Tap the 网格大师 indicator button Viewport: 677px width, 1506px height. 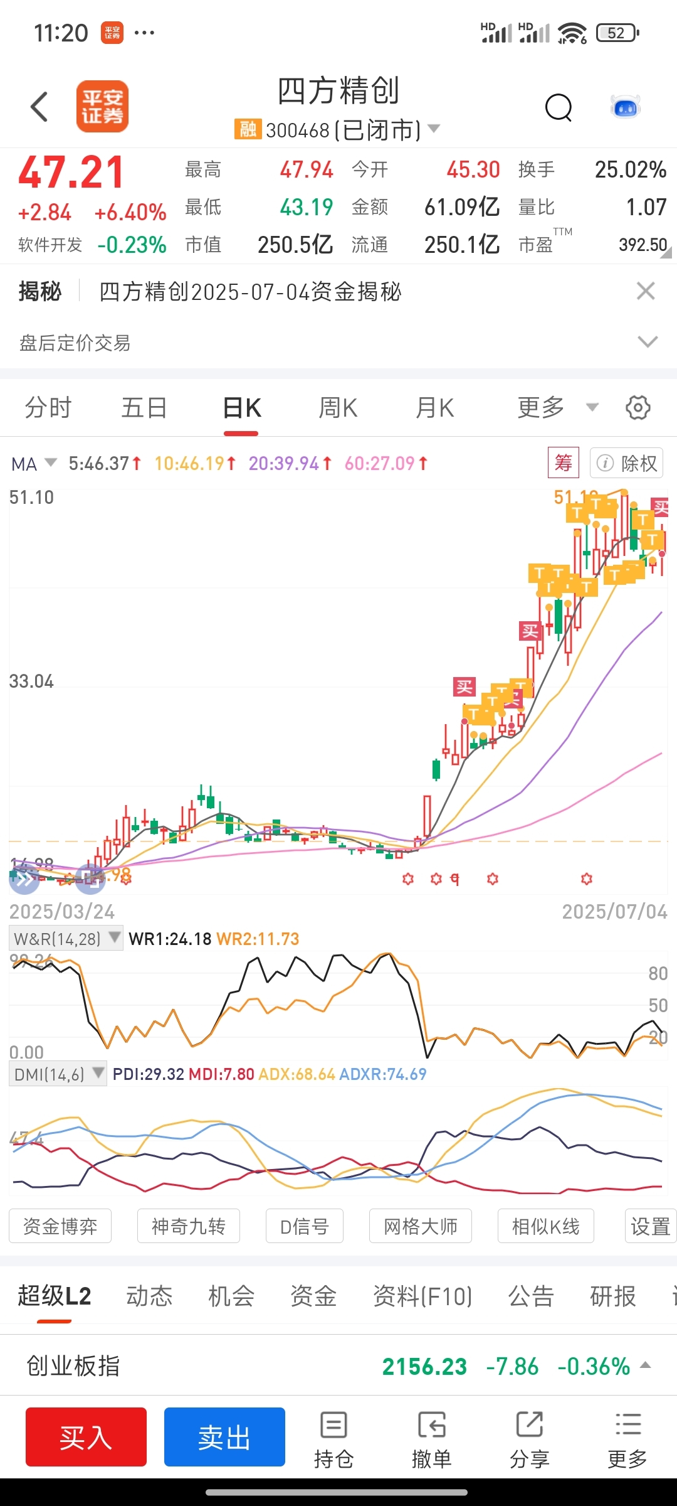tap(421, 1226)
